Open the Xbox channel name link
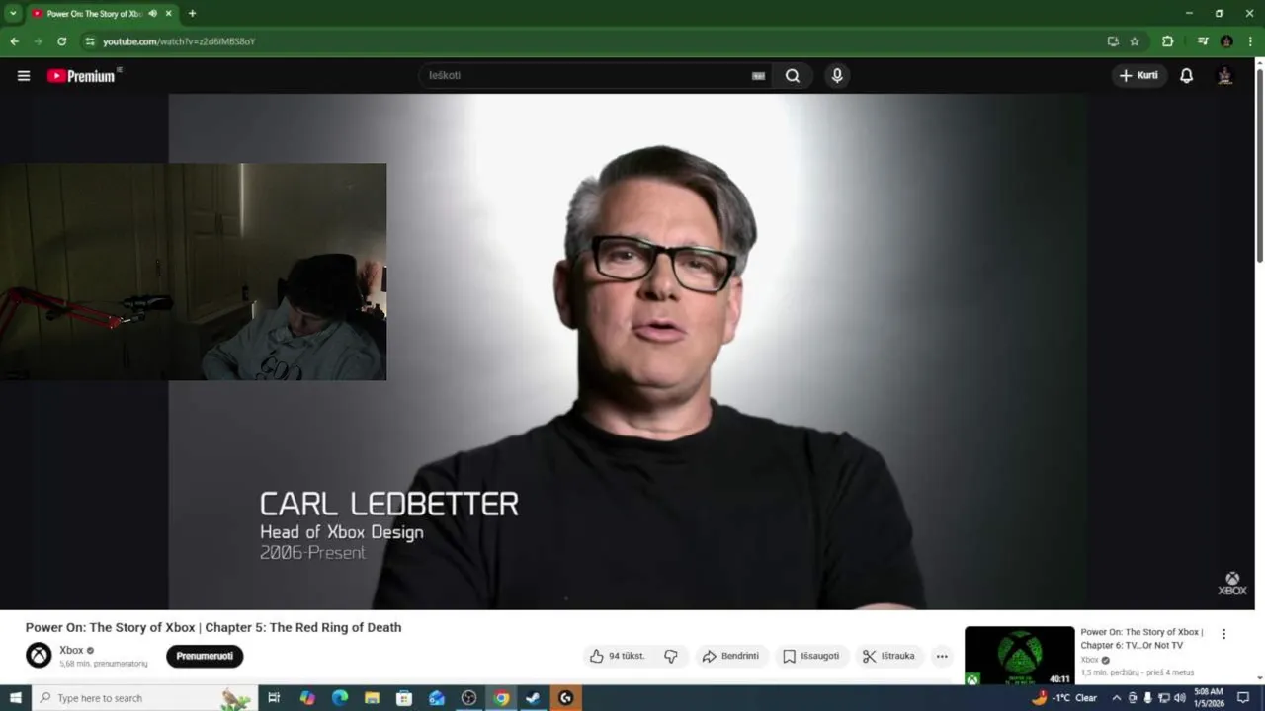 pyautogui.click(x=71, y=650)
